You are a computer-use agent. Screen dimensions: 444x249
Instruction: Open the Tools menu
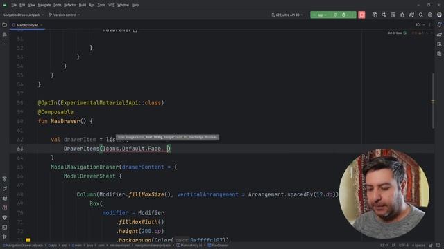pos(101,5)
